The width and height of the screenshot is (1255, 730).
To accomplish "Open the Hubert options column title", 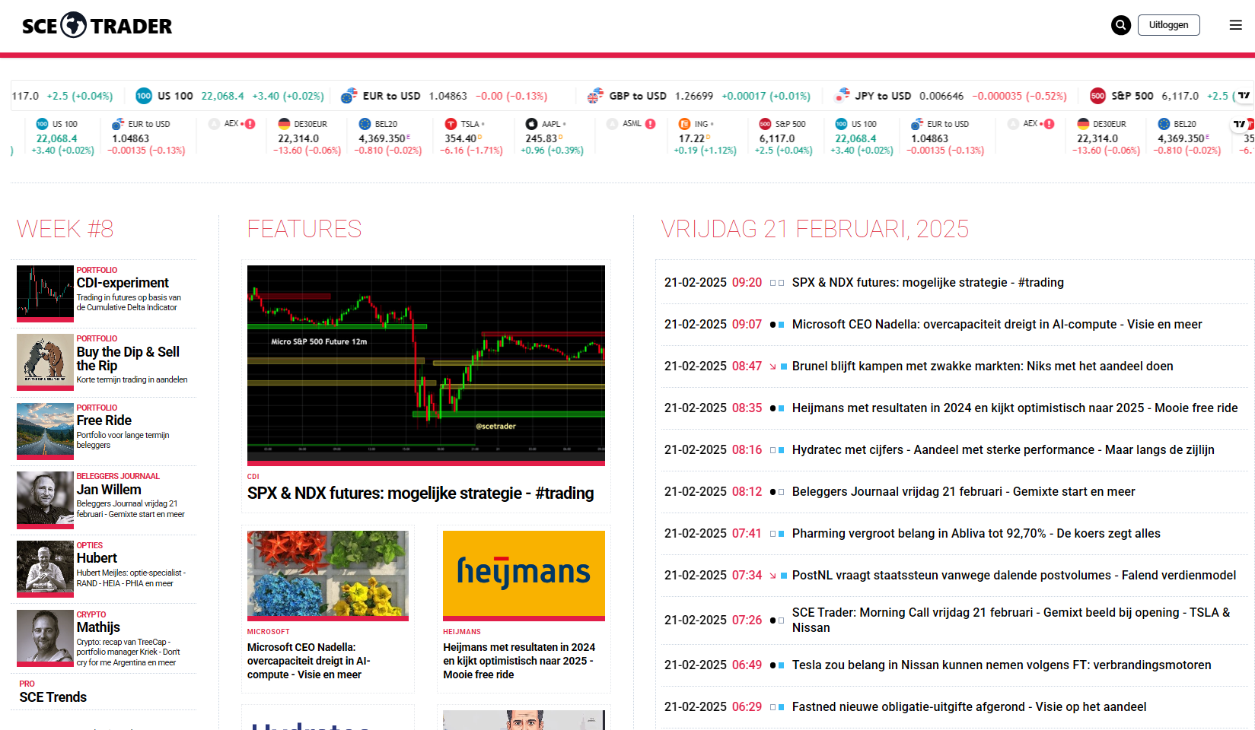I will tap(97, 558).
